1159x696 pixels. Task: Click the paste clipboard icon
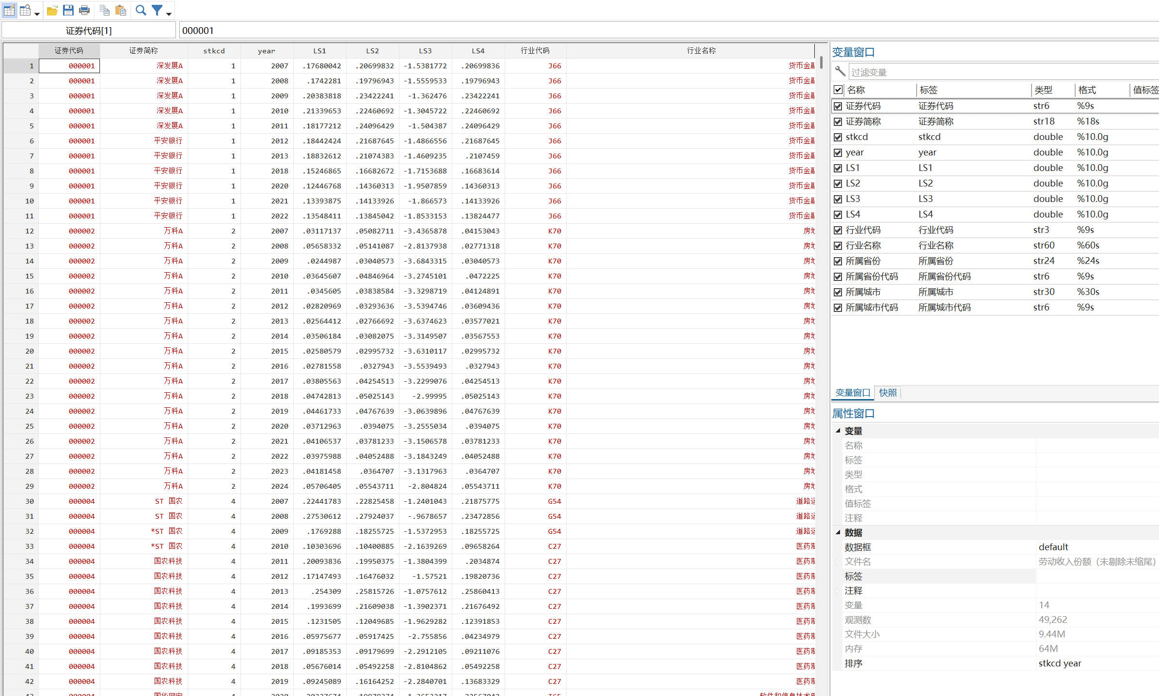121,10
